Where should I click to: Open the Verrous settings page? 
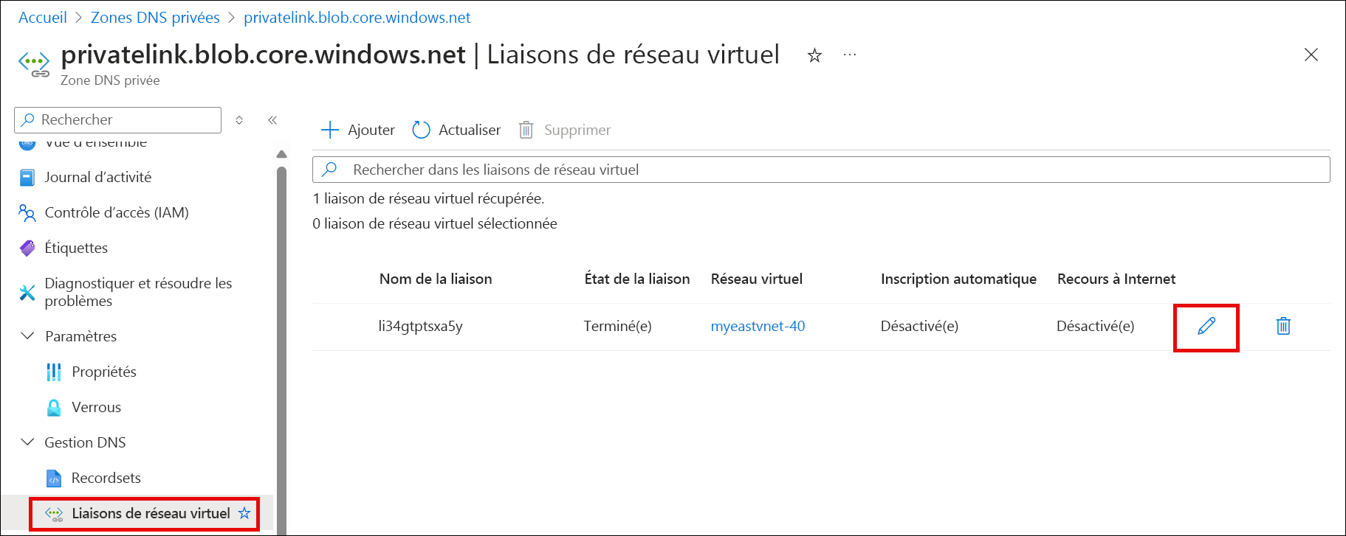pos(96,407)
